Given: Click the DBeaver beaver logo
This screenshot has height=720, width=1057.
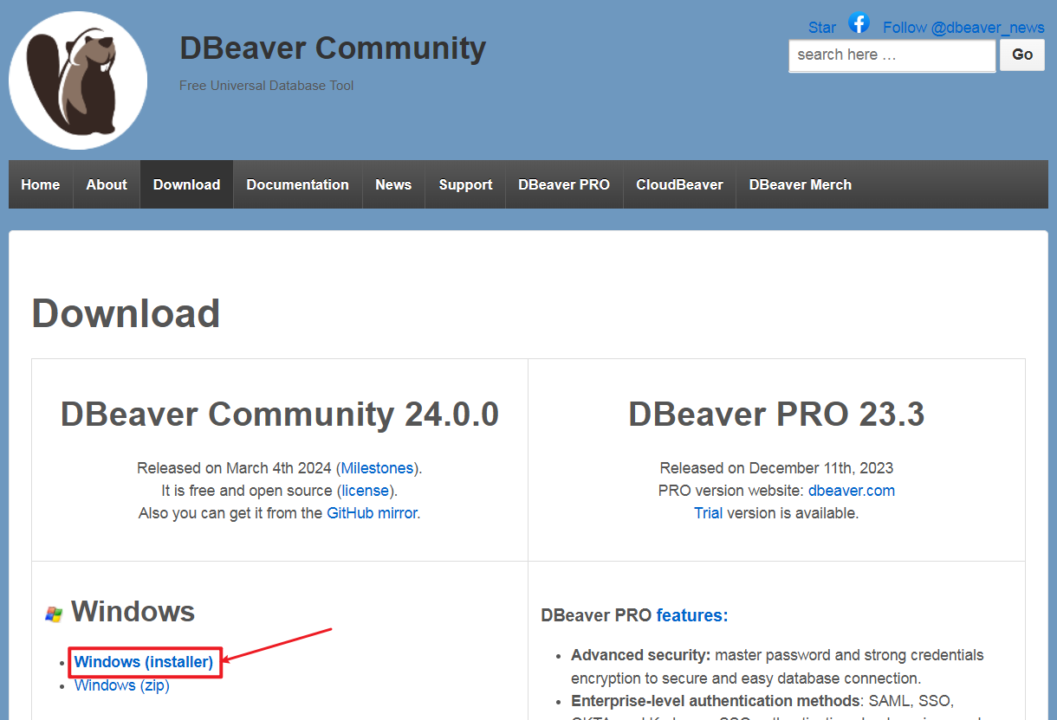Looking at the screenshot, I should [x=78, y=80].
